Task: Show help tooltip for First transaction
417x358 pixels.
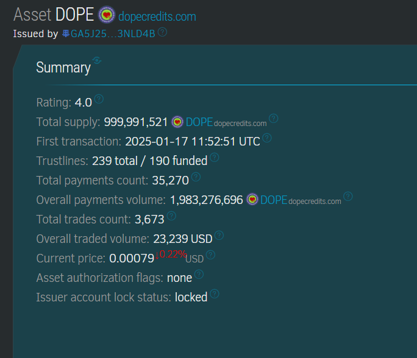Action: (x=267, y=138)
